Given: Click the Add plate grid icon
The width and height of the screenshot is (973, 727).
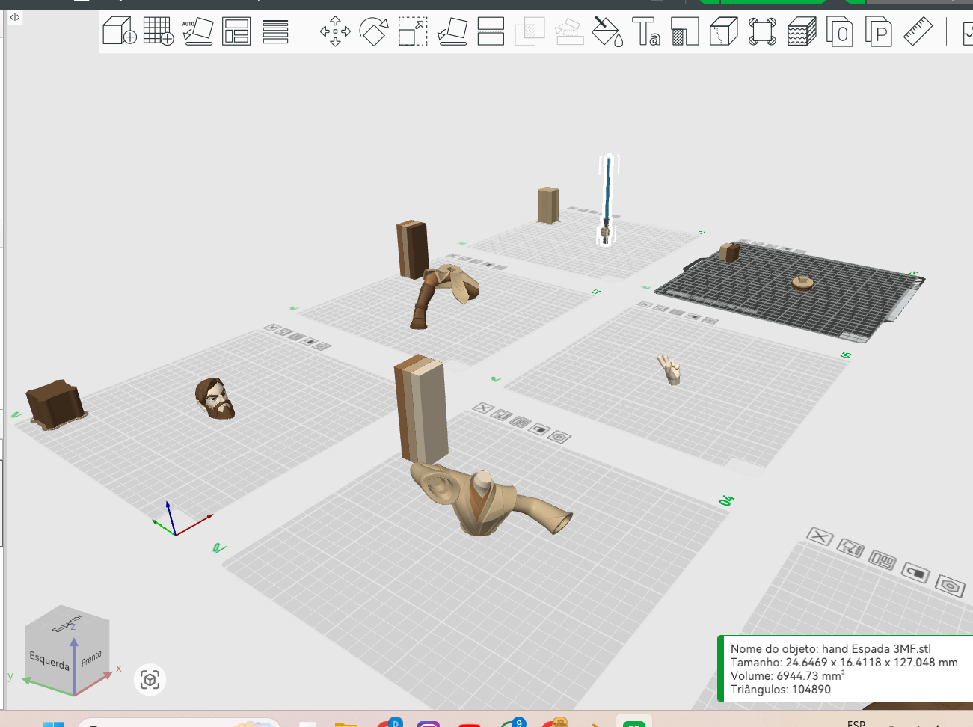Looking at the screenshot, I should [159, 31].
